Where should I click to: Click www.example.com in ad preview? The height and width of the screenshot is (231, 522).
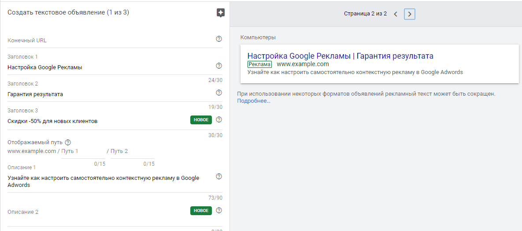coord(303,64)
